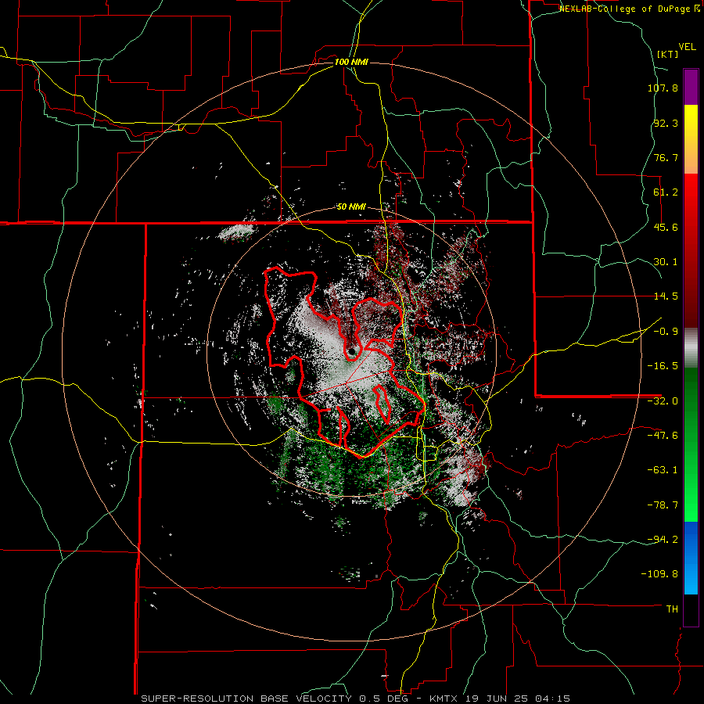Click the -32.0 velocity scale value
The image size is (704, 704).
point(663,401)
